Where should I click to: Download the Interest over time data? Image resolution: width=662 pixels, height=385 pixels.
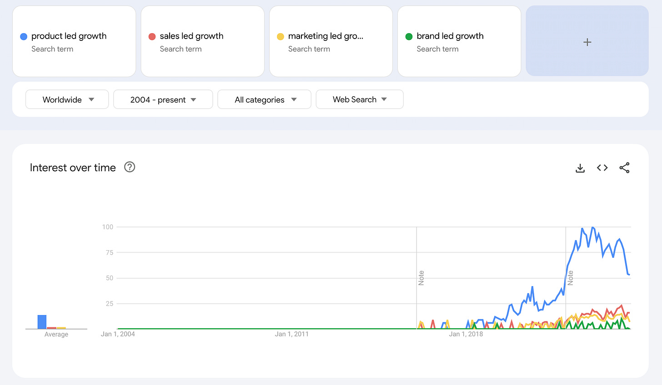580,168
